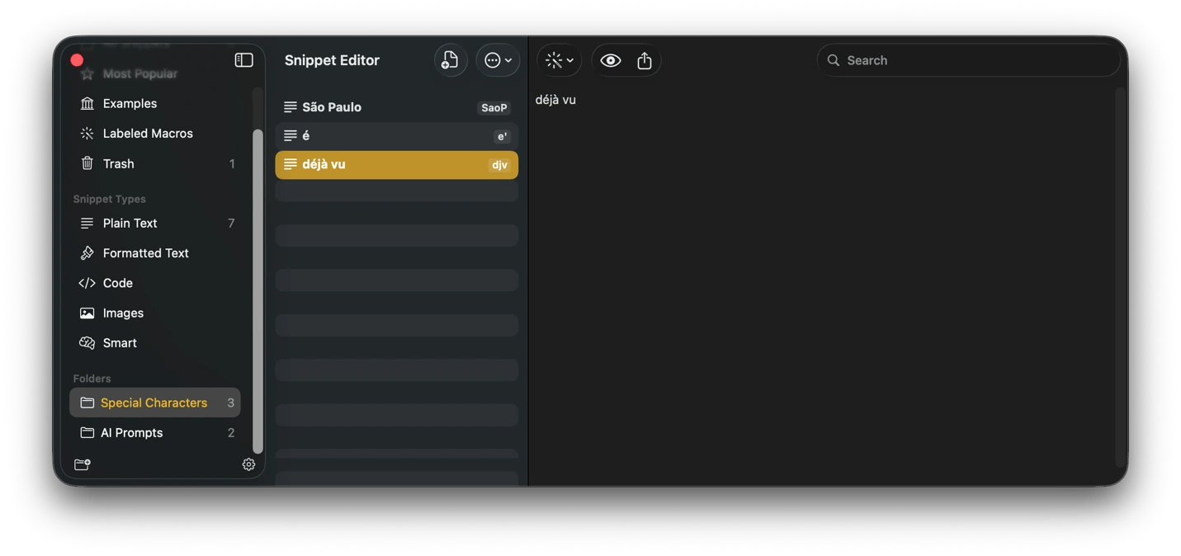The image size is (1181, 556).
Task: Click the Images picture icon
Action: [87, 313]
